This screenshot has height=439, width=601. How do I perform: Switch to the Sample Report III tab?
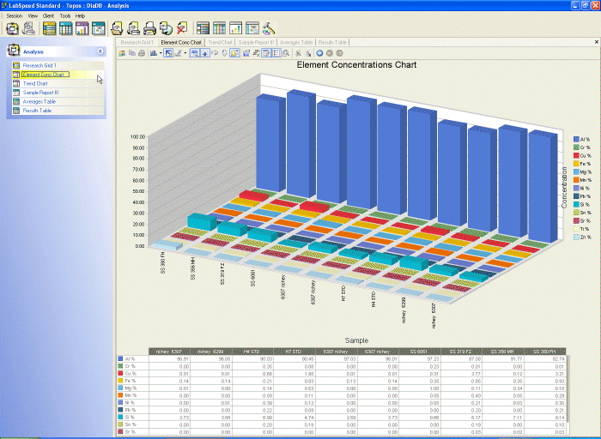click(256, 43)
